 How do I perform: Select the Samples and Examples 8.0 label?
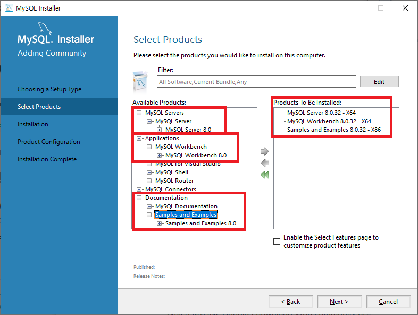tap(200, 224)
